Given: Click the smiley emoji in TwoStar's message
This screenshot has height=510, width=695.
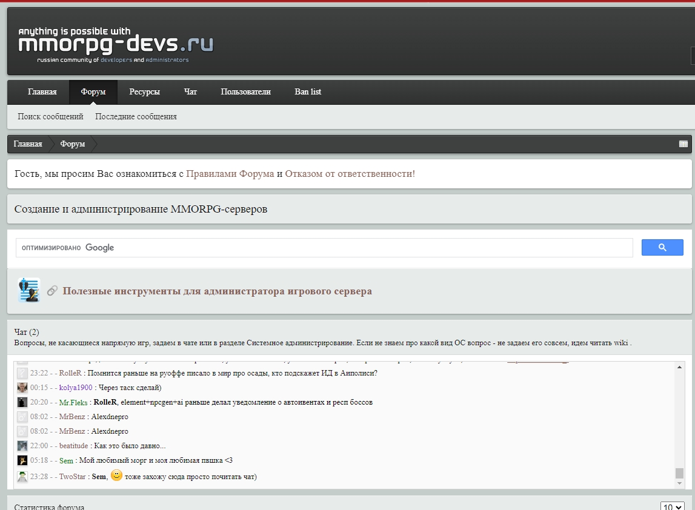Looking at the screenshot, I should pyautogui.click(x=117, y=476).
